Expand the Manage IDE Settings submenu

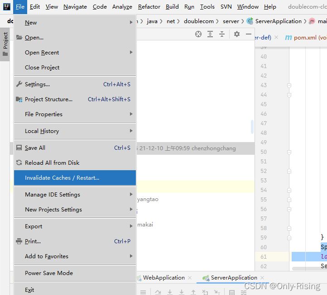click(75, 195)
